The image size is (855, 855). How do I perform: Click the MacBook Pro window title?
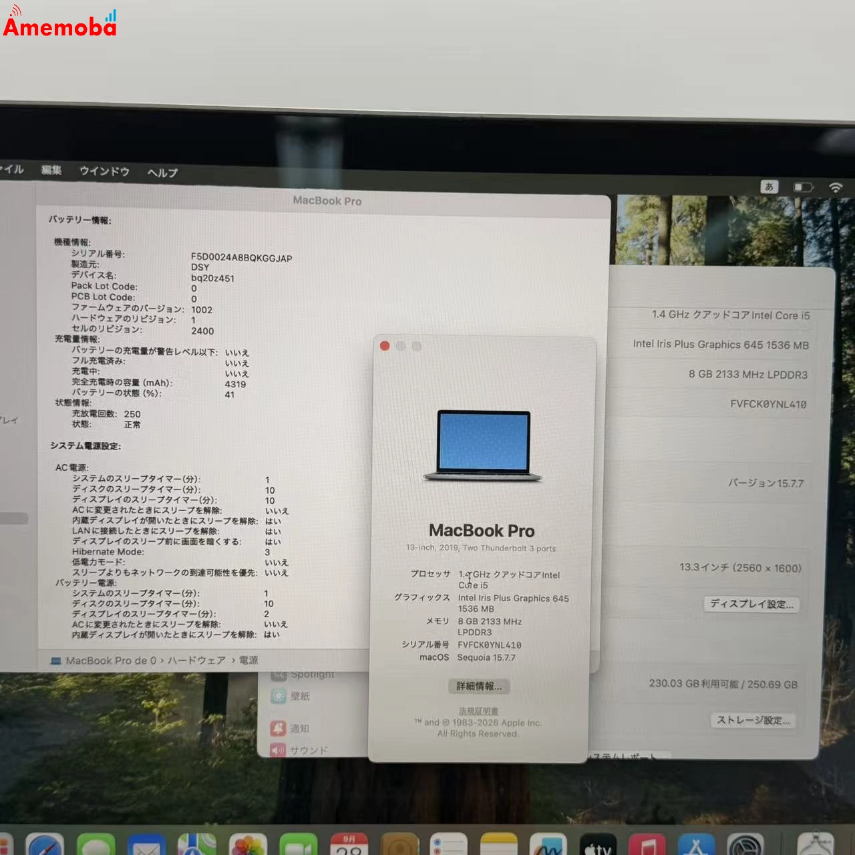click(327, 200)
